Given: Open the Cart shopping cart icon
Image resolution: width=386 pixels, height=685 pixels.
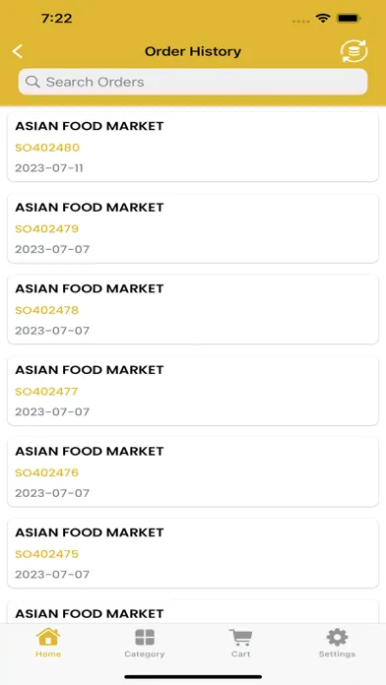Looking at the screenshot, I should pyautogui.click(x=241, y=638).
